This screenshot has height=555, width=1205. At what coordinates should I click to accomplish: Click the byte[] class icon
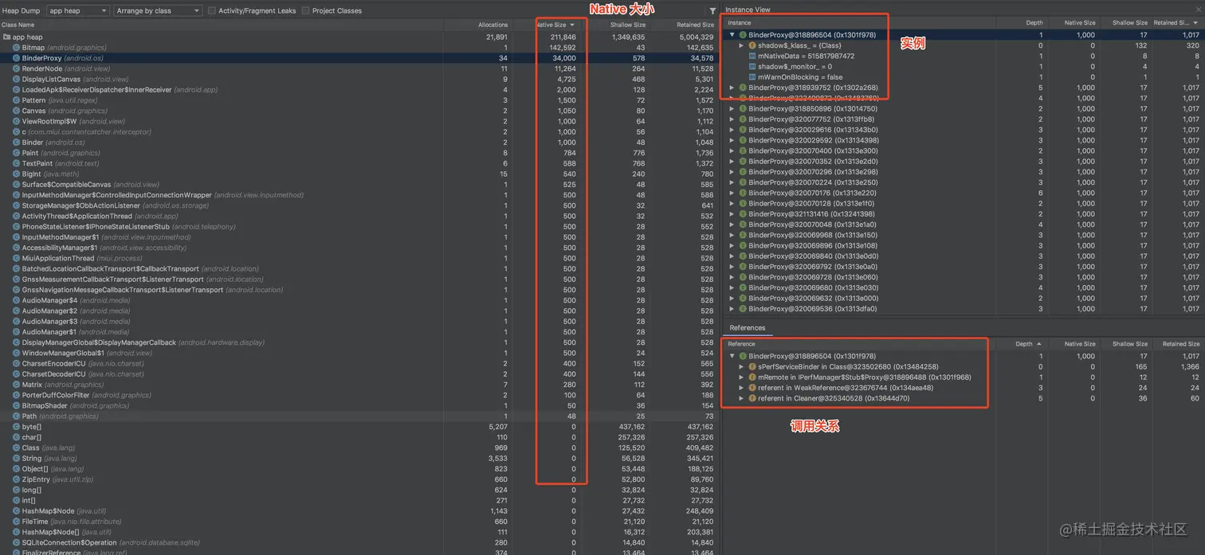click(x=16, y=427)
